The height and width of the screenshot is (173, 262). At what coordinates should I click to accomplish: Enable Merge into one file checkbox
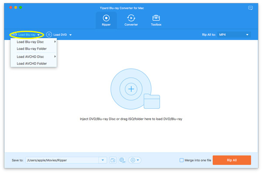coord(181,160)
